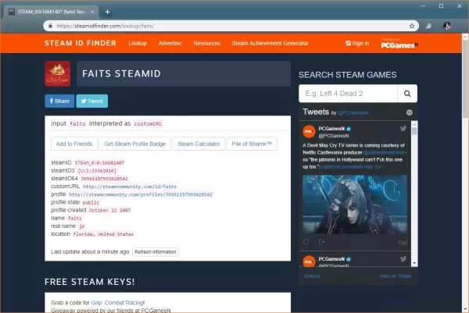Open the PCGamesN avatar in first tweet
469x313 pixels.
point(309,132)
